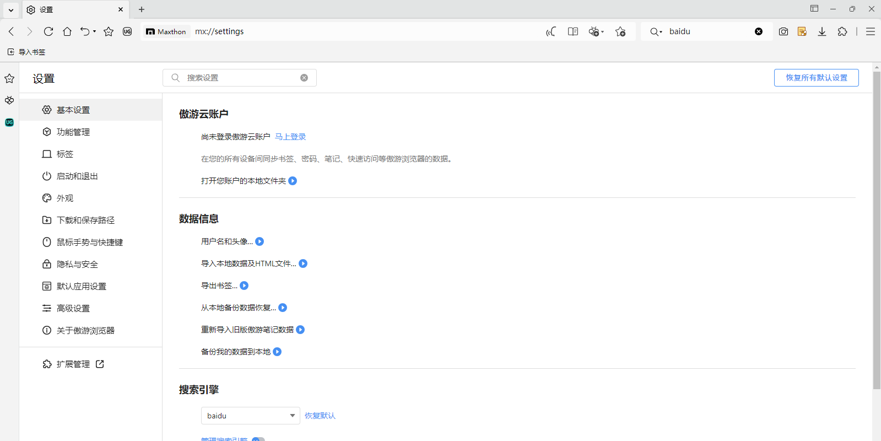The height and width of the screenshot is (441, 881).
Task: Open the downloads manager icon
Action: [821, 31]
